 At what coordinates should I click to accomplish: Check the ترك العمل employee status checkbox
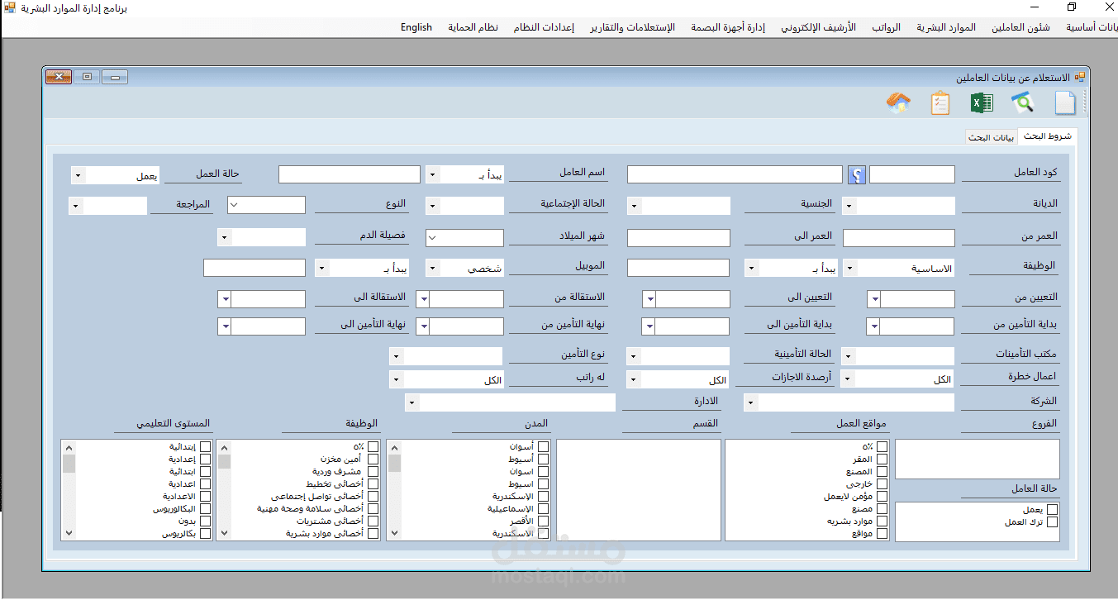pyautogui.click(x=1052, y=522)
